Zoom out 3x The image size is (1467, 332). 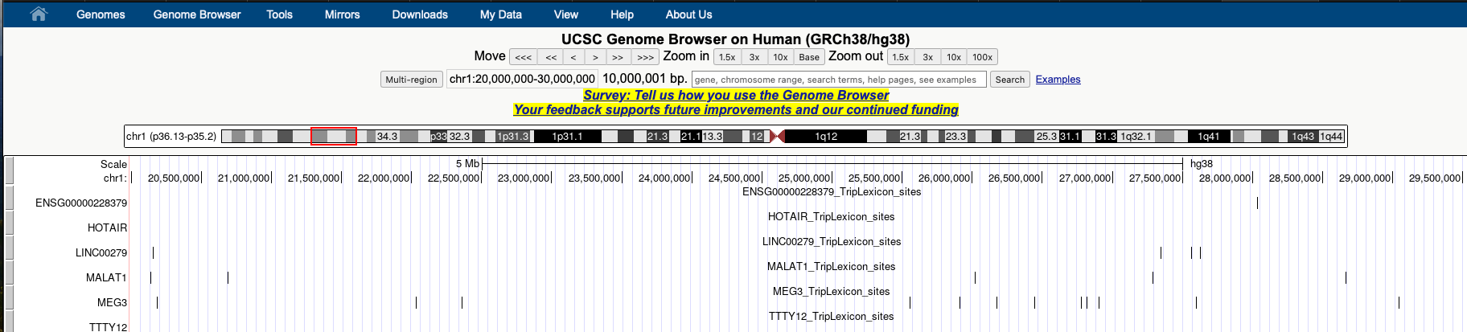(928, 57)
